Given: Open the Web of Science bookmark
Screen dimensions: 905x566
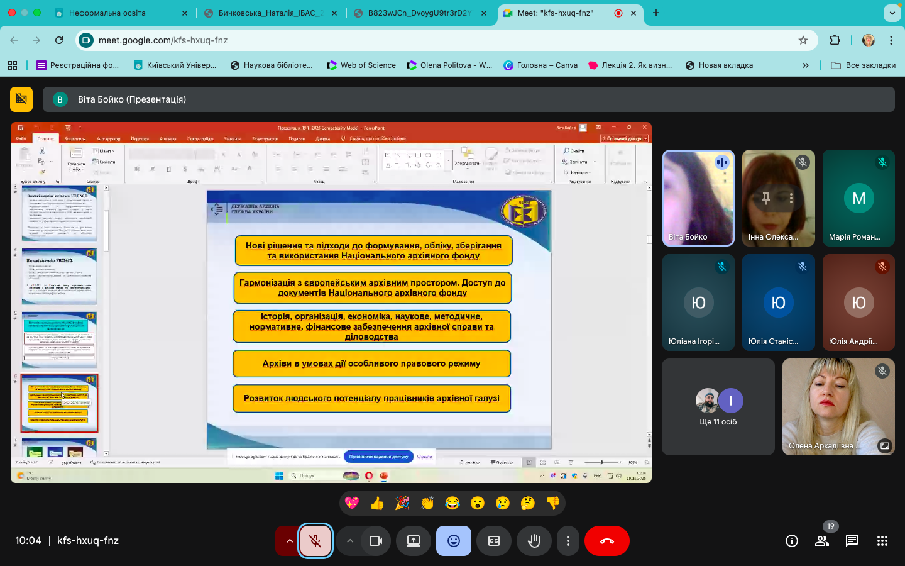Looking at the screenshot, I should coord(368,65).
